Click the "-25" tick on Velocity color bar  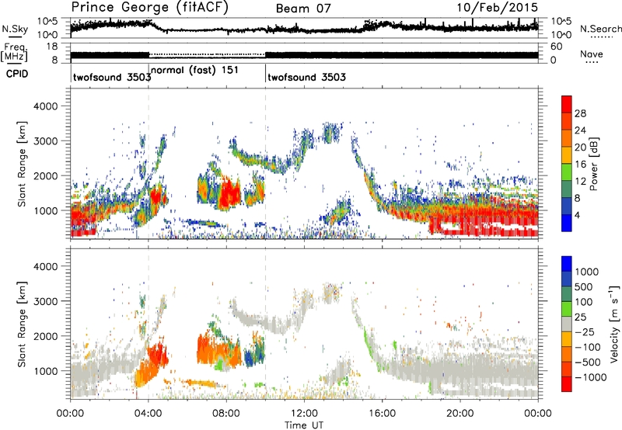click(x=586, y=331)
